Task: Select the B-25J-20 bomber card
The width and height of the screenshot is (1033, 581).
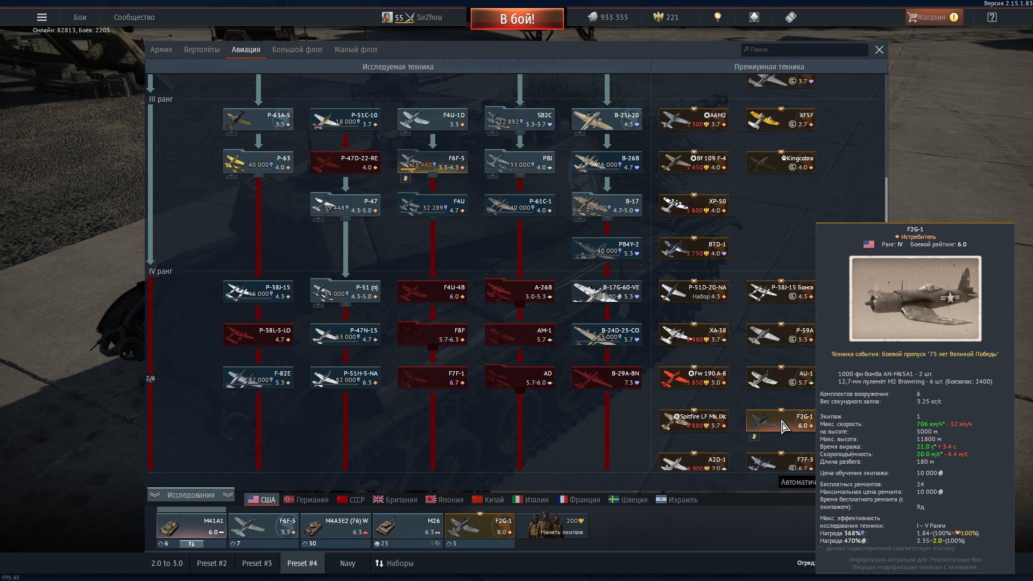Action: [x=607, y=119]
